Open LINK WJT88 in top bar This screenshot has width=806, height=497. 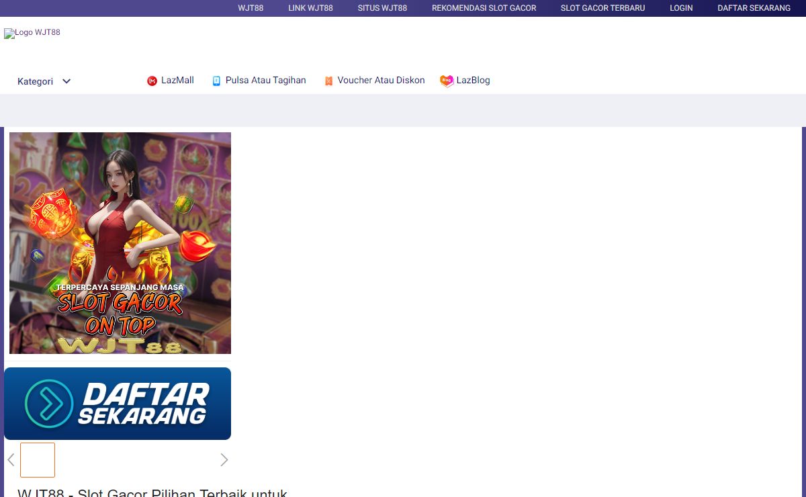pos(310,8)
